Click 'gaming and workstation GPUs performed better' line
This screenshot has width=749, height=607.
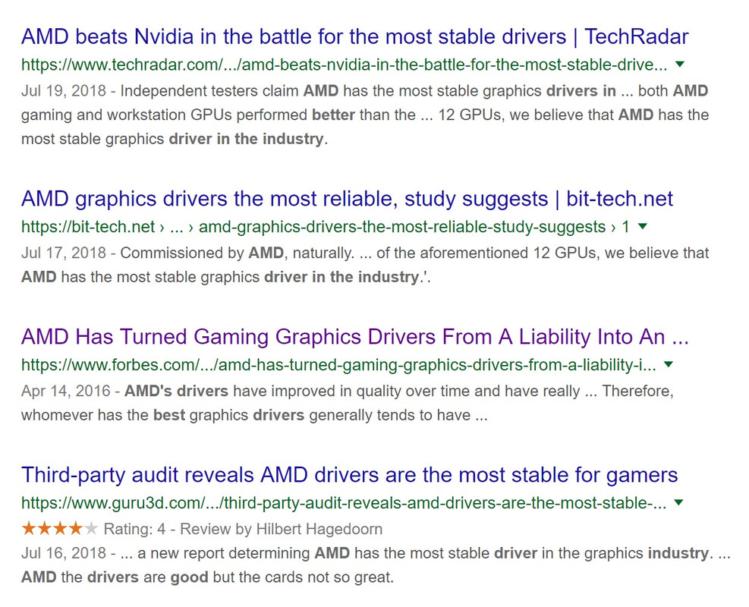coord(365,115)
